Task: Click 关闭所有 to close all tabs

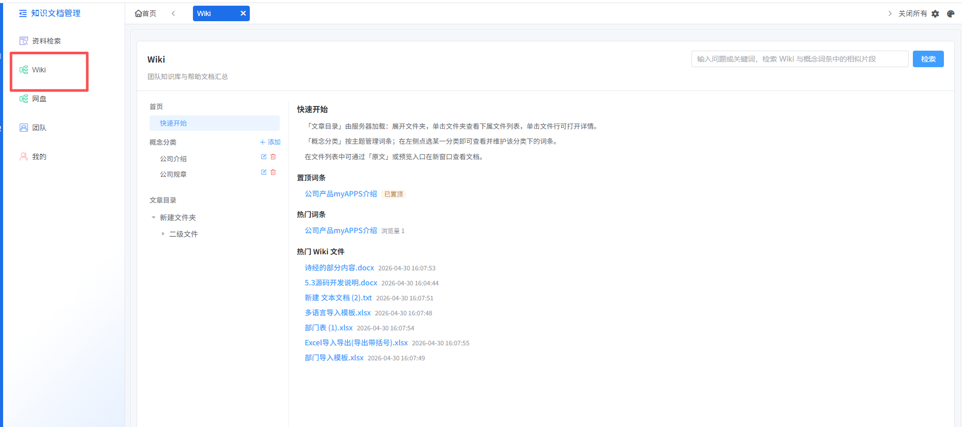Action: pyautogui.click(x=913, y=13)
